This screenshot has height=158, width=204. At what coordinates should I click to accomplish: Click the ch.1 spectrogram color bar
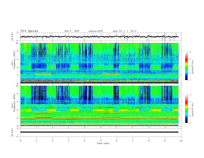186,66
